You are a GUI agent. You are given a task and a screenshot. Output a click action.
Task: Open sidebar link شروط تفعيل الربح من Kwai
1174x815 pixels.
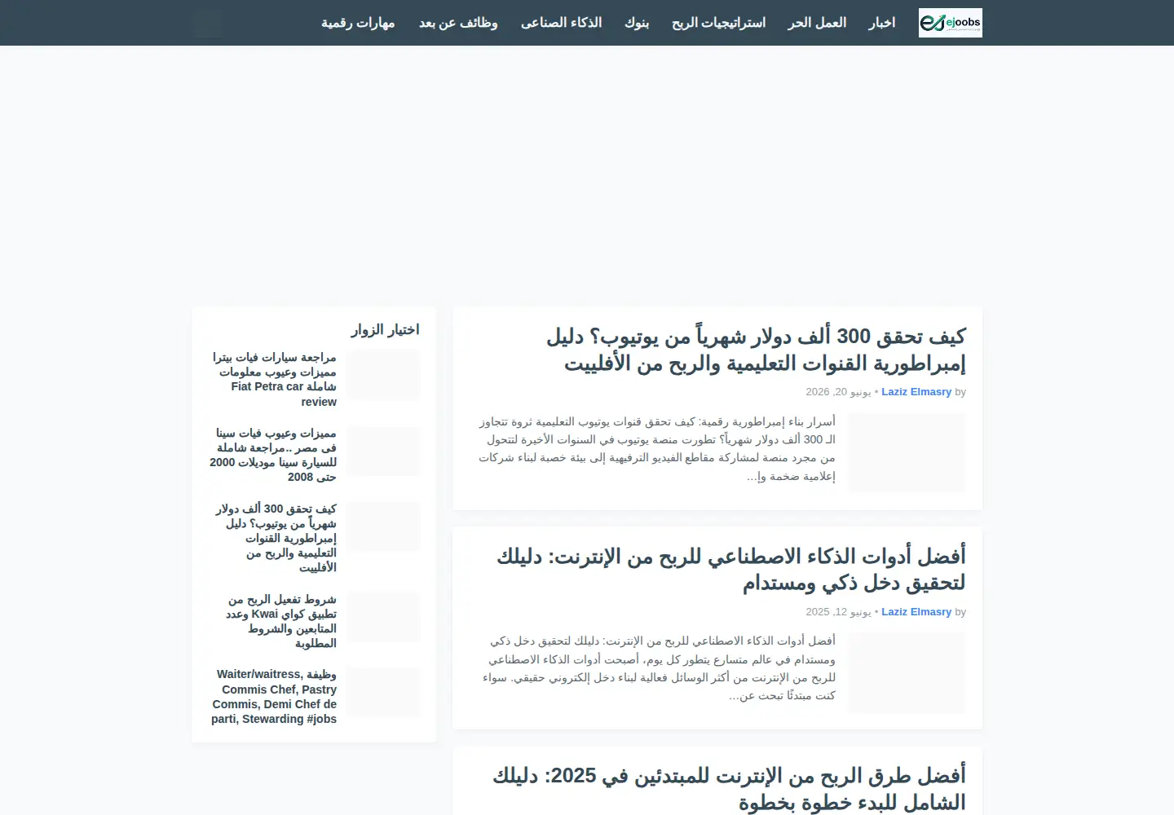coord(280,621)
